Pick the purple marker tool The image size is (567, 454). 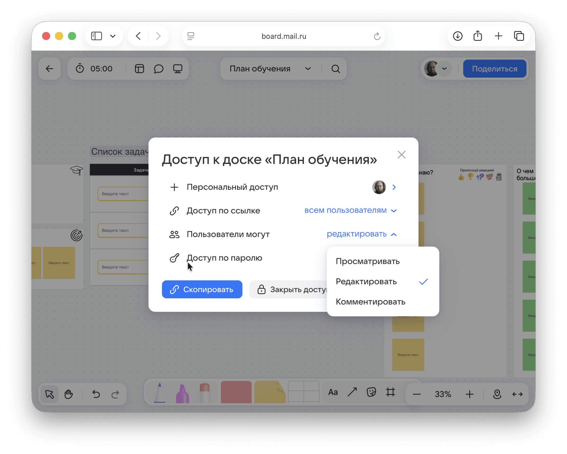point(182,393)
